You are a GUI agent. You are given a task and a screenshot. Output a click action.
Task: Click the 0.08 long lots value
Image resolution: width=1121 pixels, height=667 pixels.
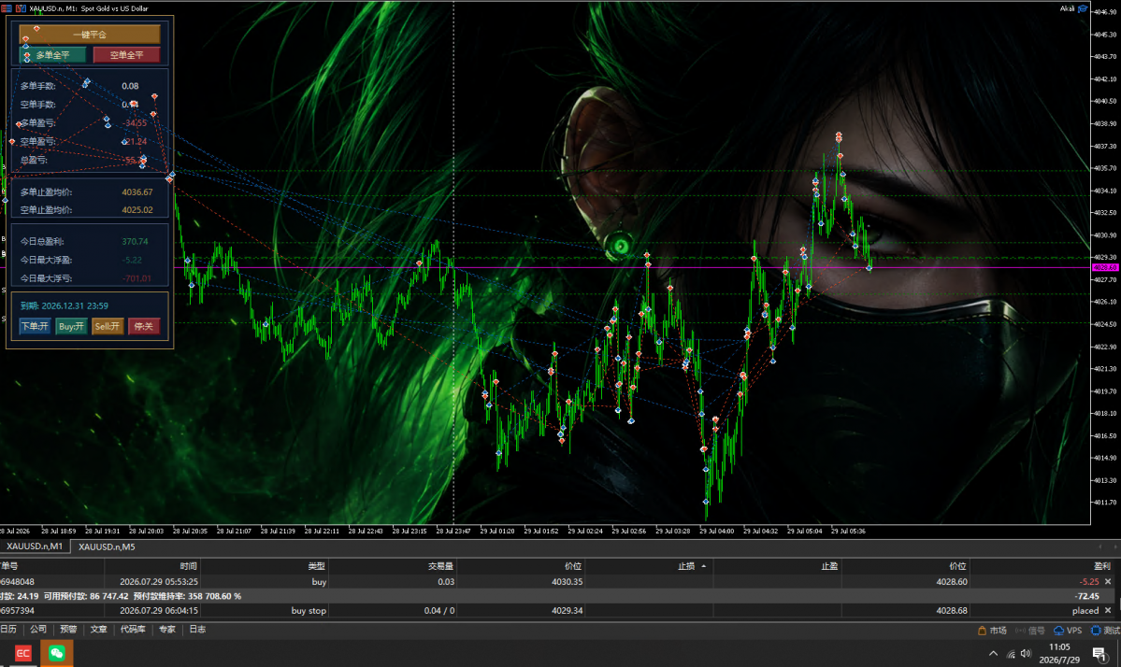pos(130,86)
